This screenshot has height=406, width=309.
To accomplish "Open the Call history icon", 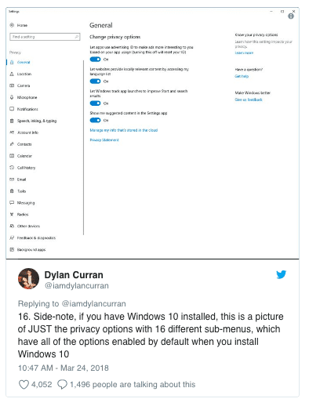I will click(x=12, y=168).
